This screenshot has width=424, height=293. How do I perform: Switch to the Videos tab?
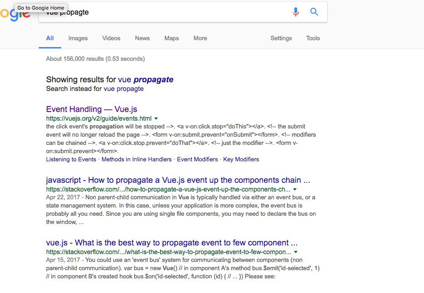coord(111,38)
